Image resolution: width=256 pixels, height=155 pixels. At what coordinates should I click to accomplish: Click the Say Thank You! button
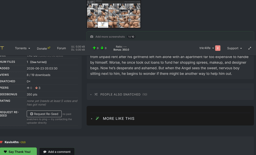[18, 151]
